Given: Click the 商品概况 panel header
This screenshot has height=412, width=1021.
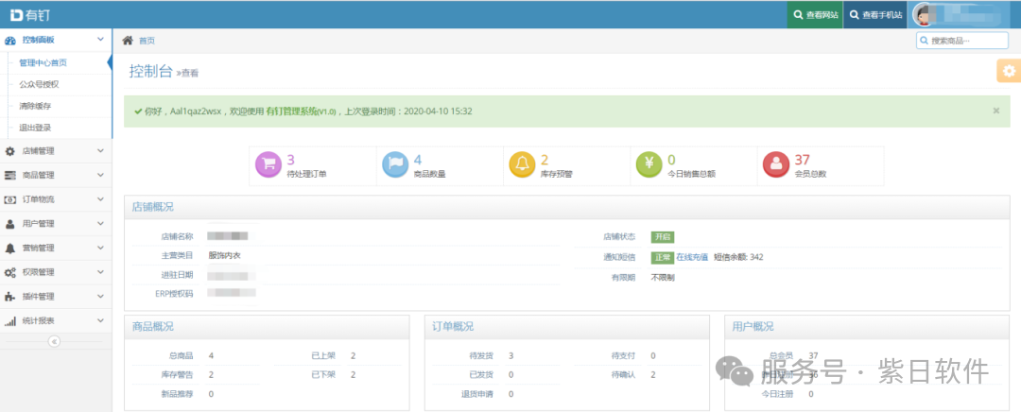Looking at the screenshot, I should (x=267, y=327).
